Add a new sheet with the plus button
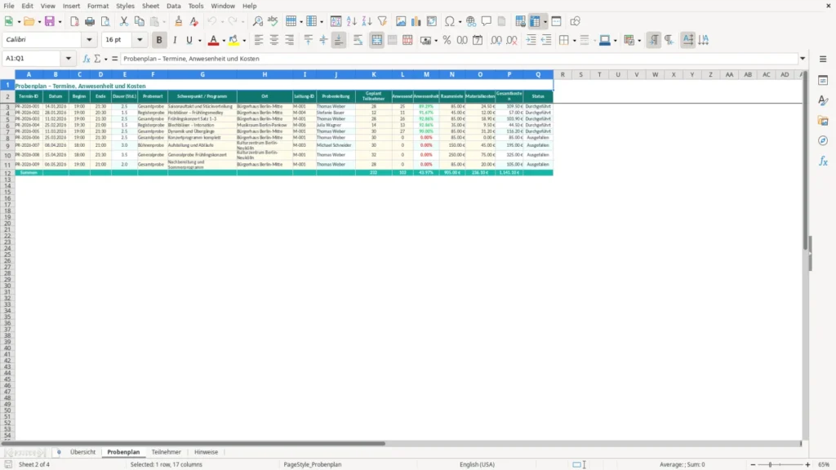 pos(59,452)
